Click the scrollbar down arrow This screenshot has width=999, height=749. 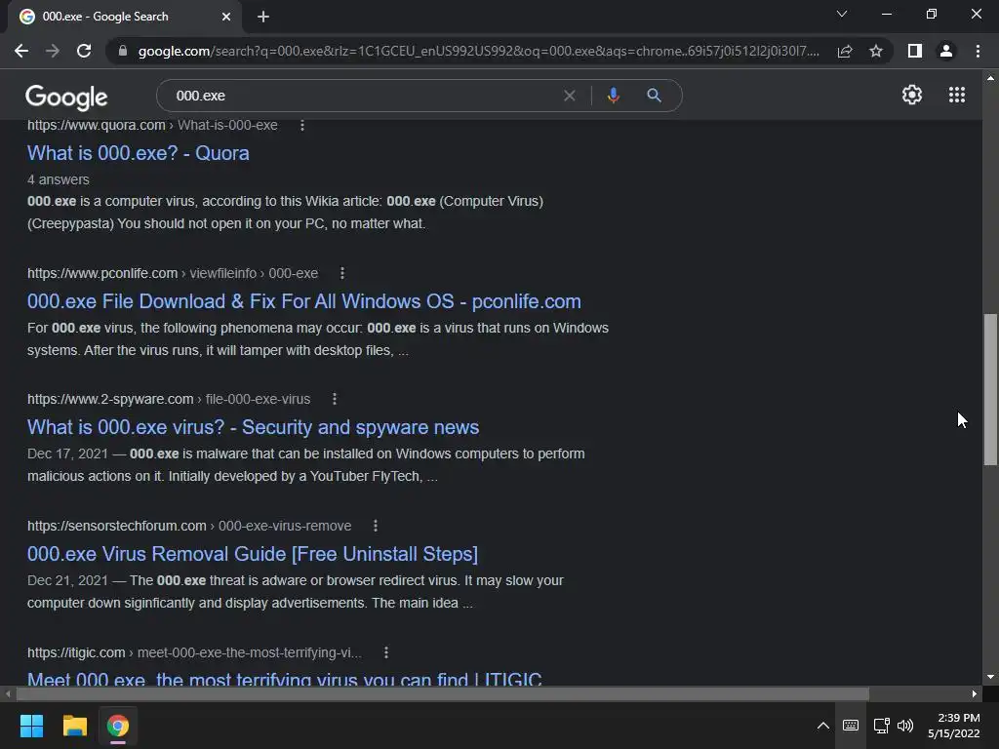click(990, 677)
